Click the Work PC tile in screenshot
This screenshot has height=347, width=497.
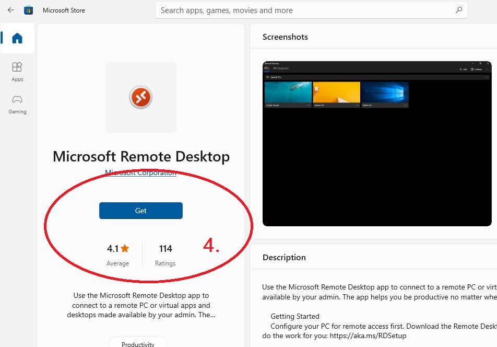[385, 94]
